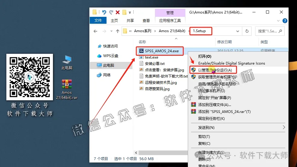Open recent locations dropdown arrow

pos(111,31)
